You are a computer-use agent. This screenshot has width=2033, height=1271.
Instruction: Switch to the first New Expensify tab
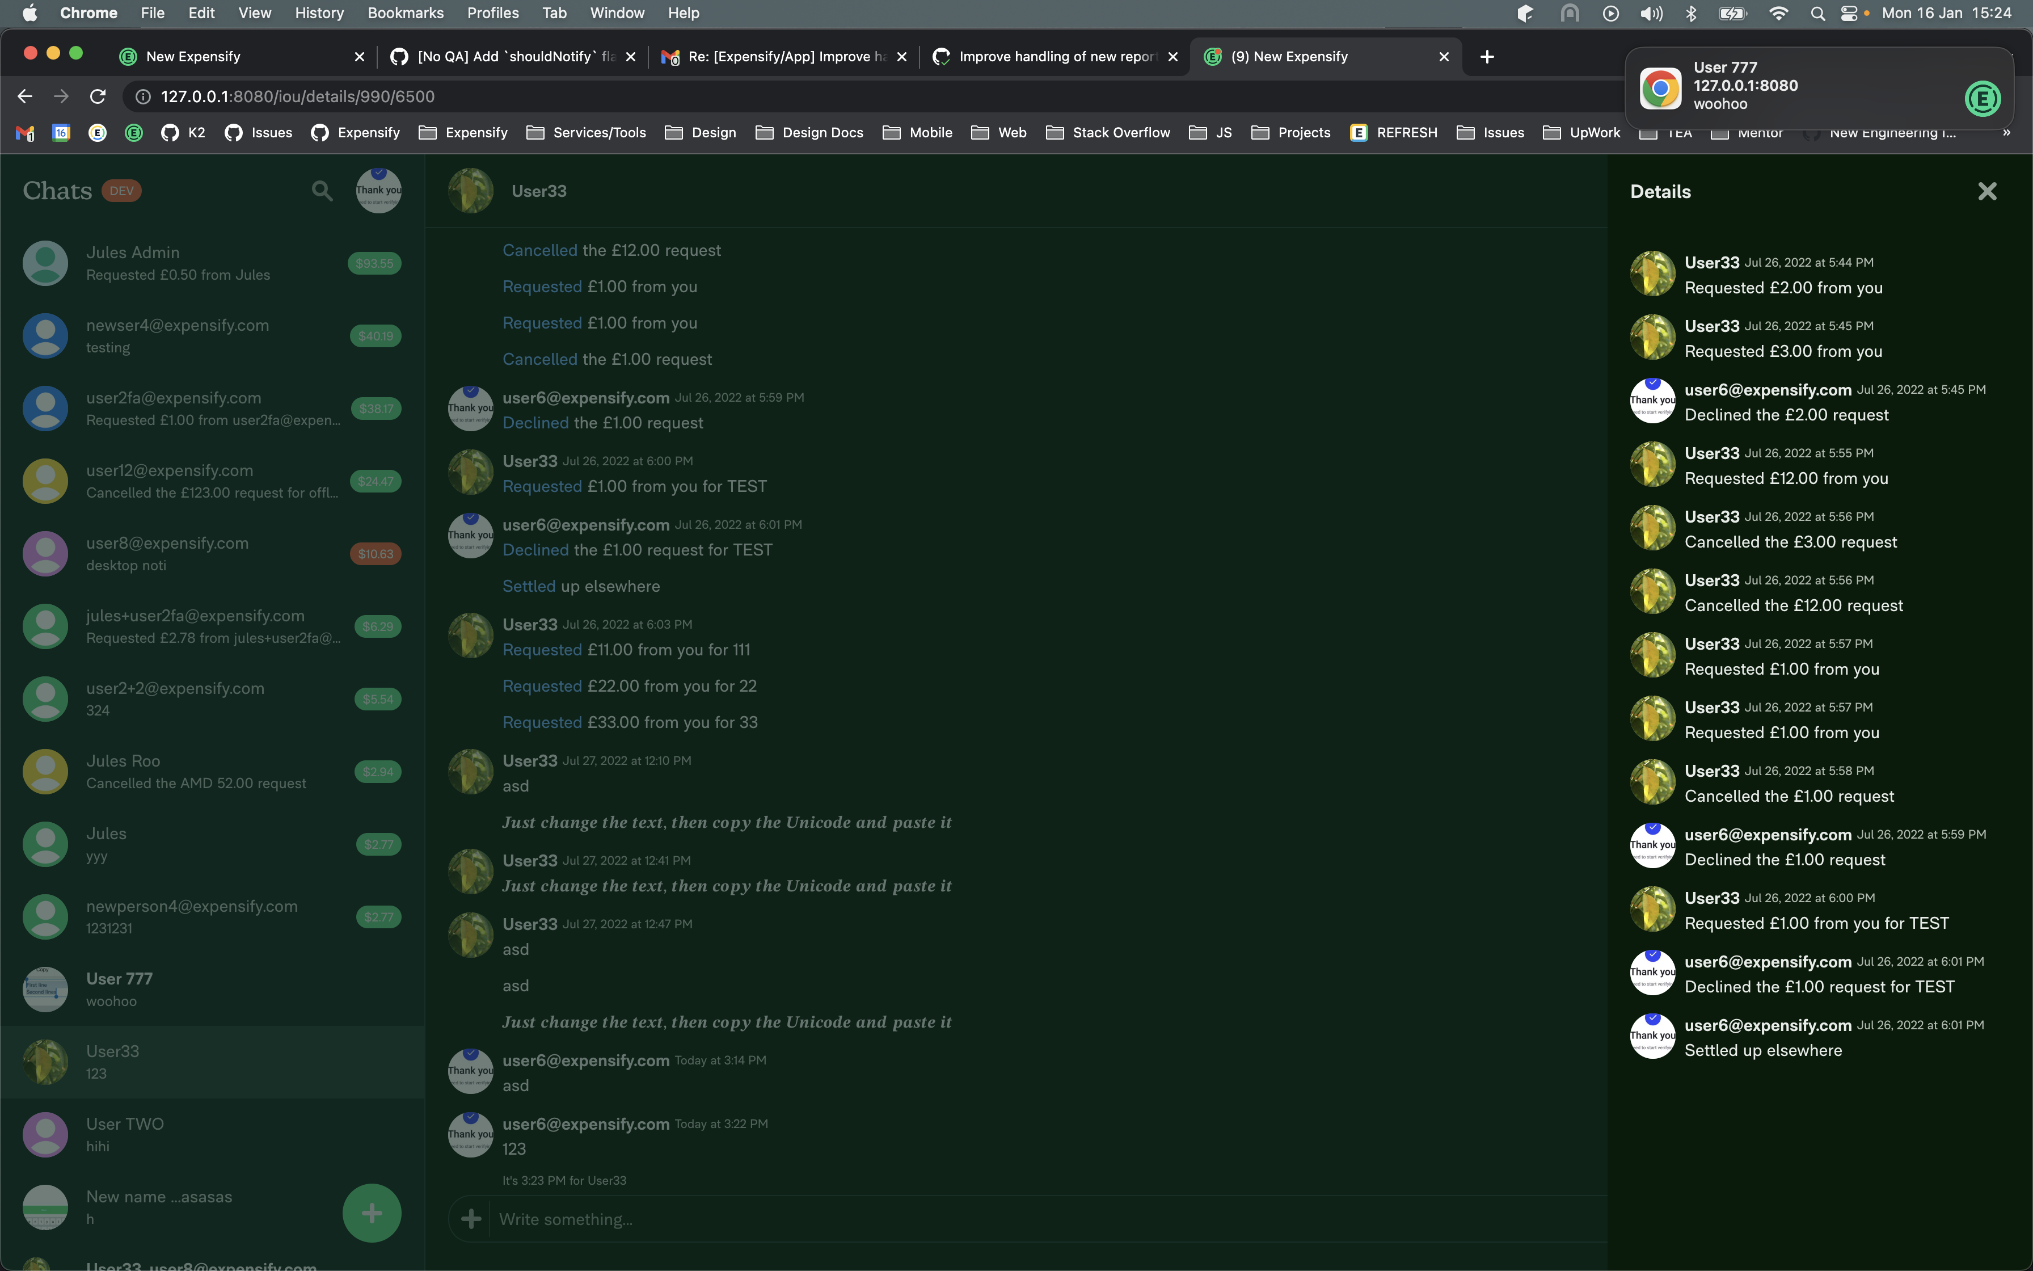[x=193, y=56]
